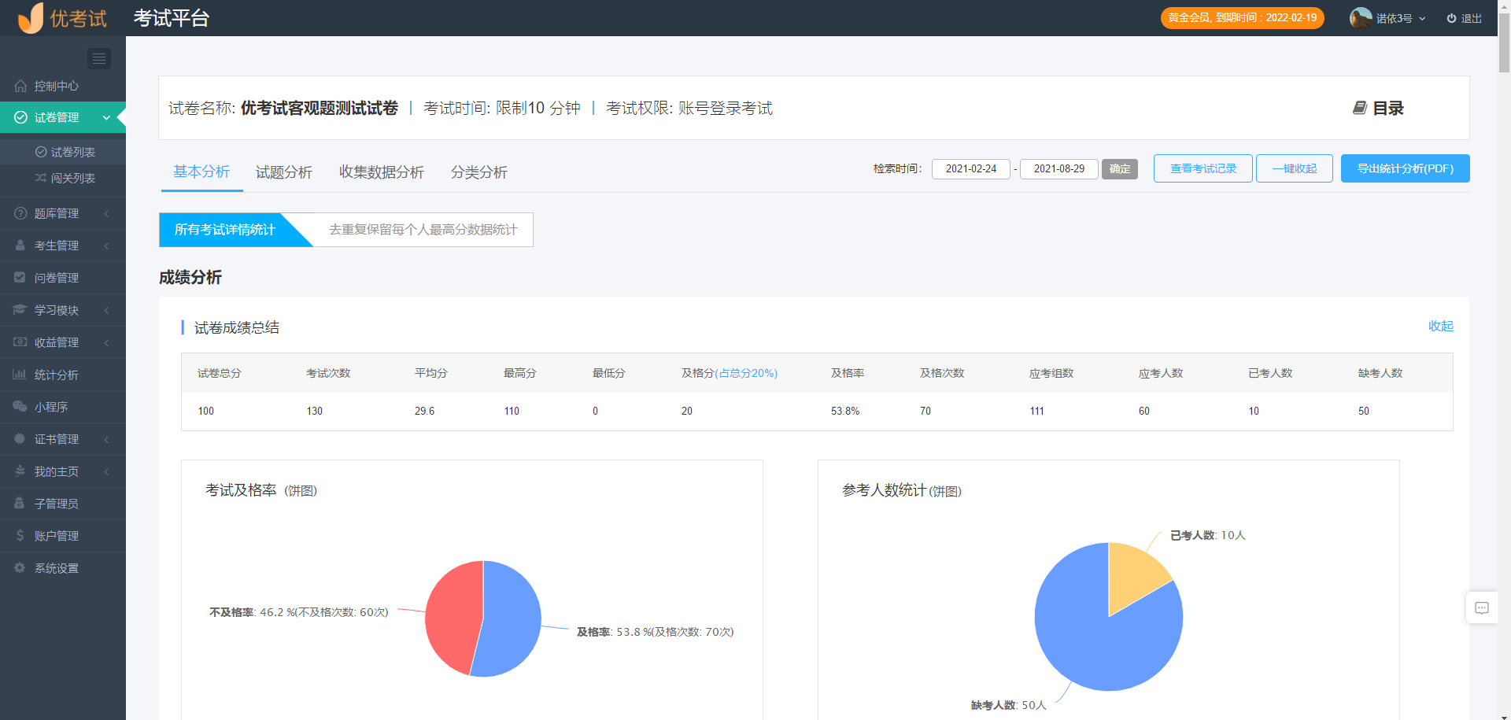Click the sidebar collapse hamburger icon
Viewport: 1511px width, 720px height.
[98, 58]
